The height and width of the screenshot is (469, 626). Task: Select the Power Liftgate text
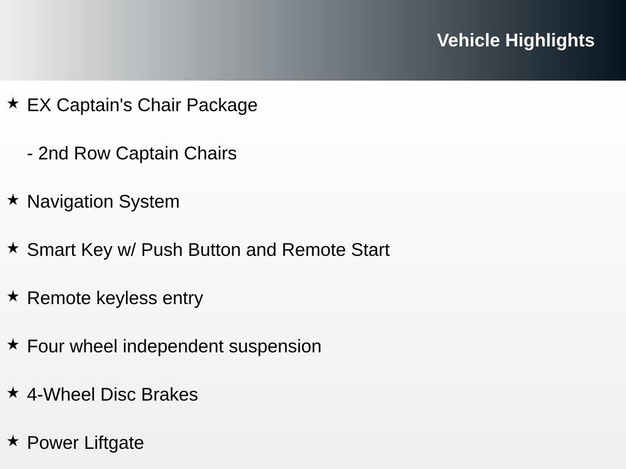[86, 443]
